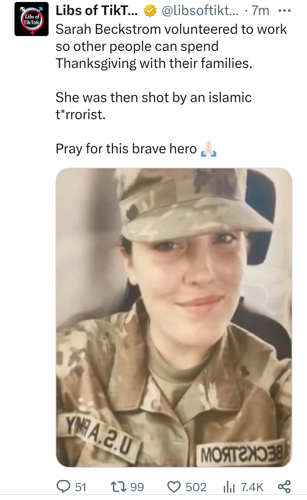Open the view analytics bar chart icon
Screen dimensions: 307x500
point(229,487)
